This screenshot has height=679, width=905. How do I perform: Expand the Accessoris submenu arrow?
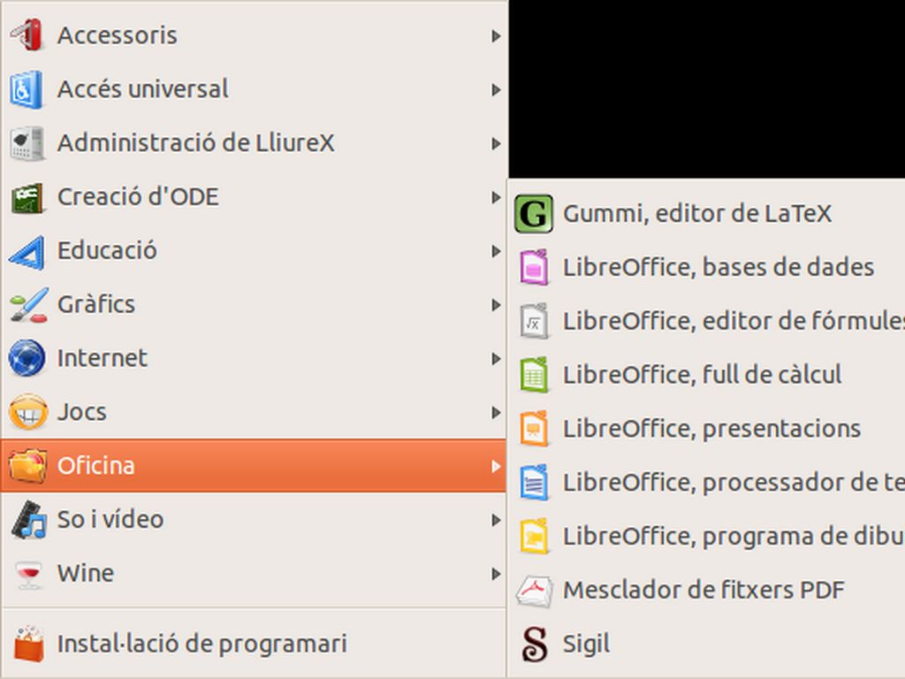coord(496,36)
